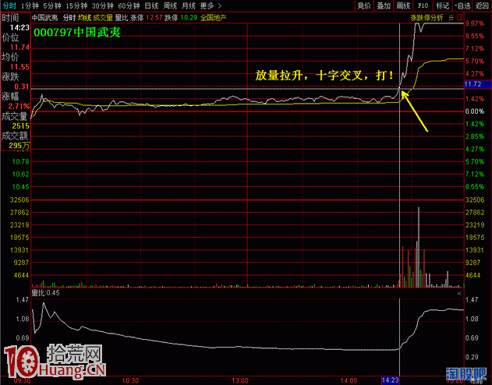
Task: Toggle the 自选 watchlist button
Action: pos(462,5)
